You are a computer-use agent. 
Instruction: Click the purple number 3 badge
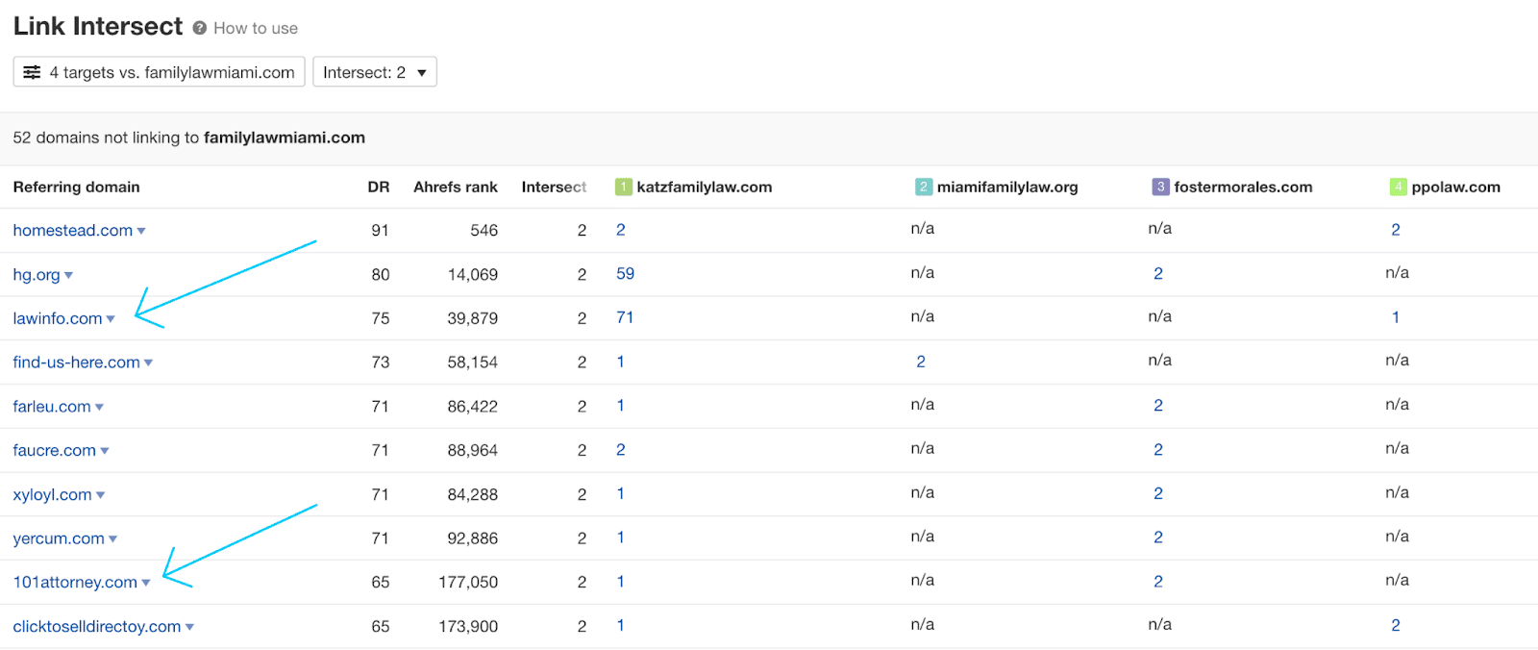click(1160, 187)
